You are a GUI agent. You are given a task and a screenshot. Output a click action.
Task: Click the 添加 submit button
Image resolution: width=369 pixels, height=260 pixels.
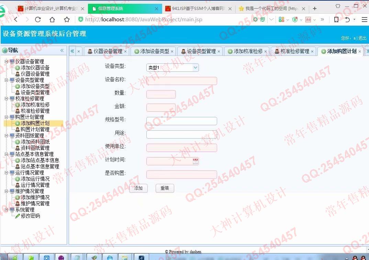click(138, 188)
